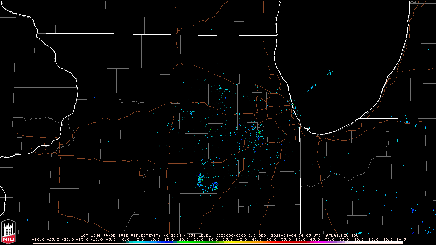Click the ATLAS.NIU.EDU text
Viewport: 436px width, 245px height.
342,235
